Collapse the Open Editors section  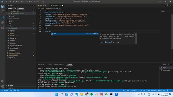[x=7, y=9]
